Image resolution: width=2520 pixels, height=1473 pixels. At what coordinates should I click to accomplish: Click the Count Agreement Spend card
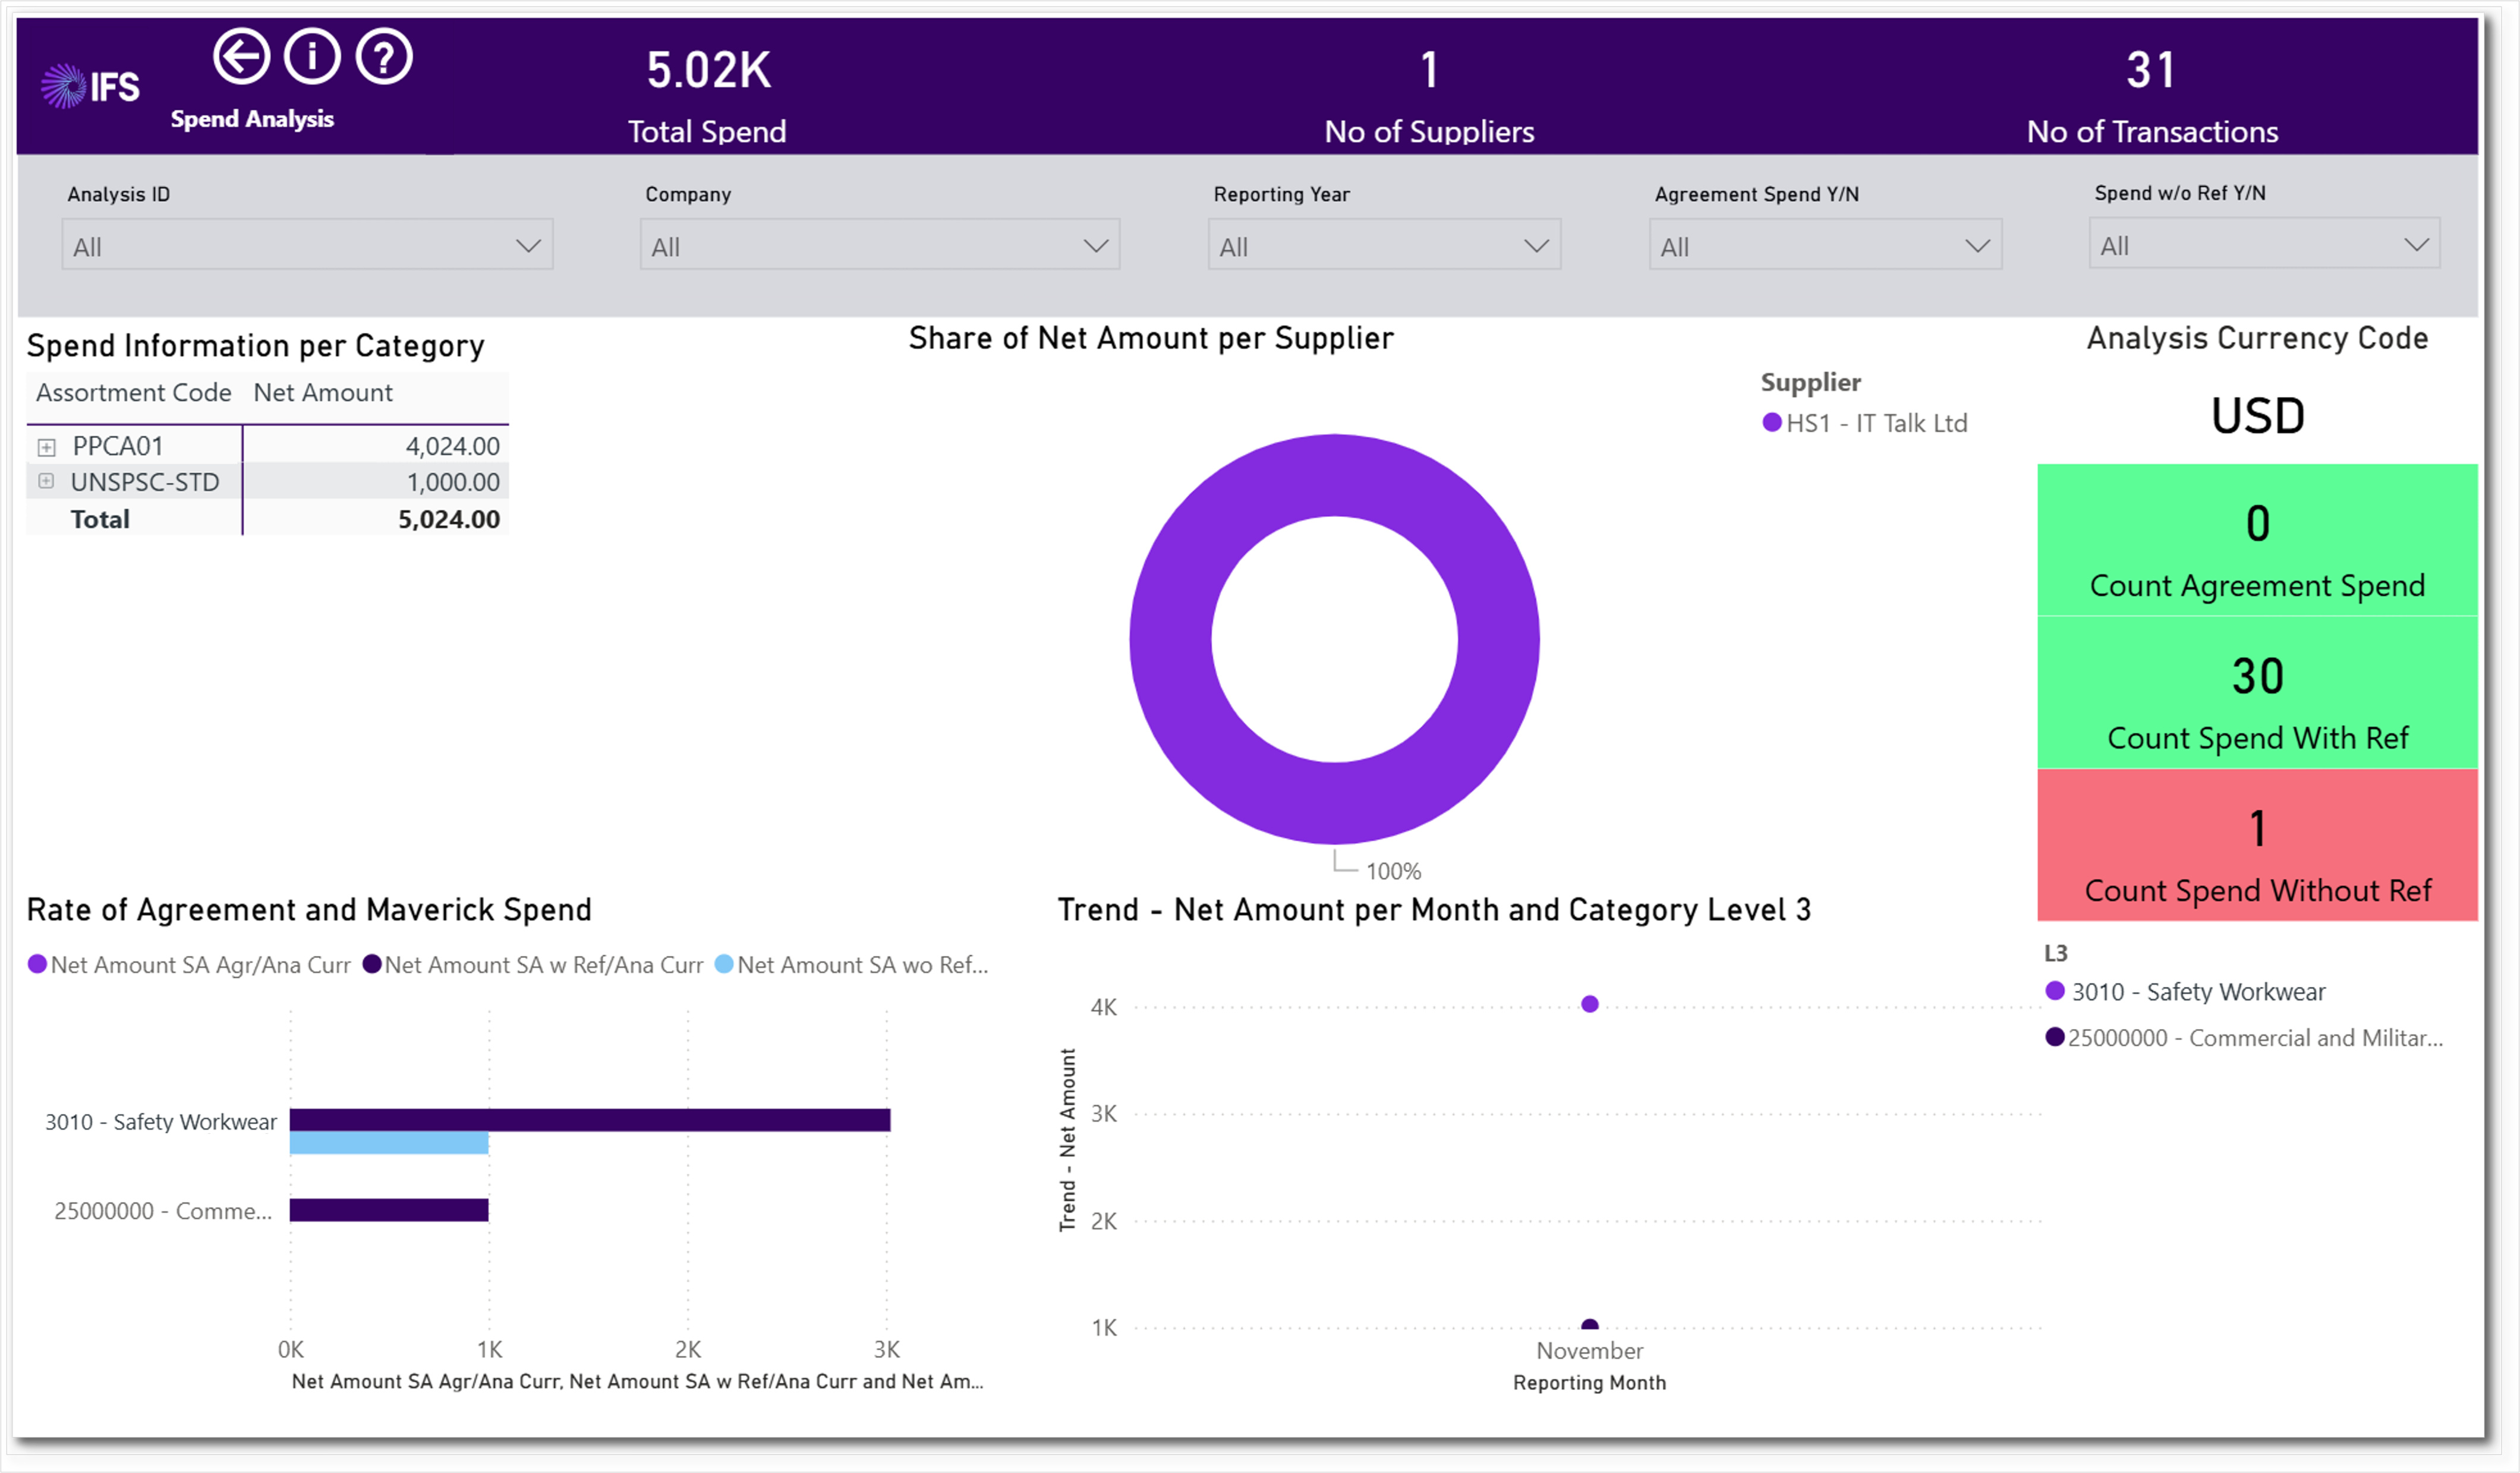click(2258, 540)
